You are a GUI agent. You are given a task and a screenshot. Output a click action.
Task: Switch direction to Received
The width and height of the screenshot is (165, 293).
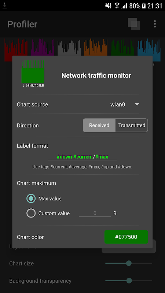[99, 125]
